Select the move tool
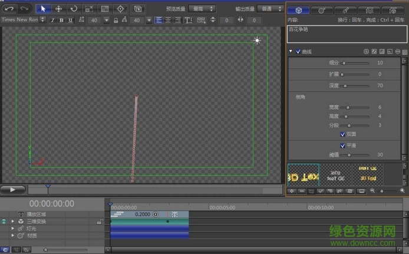 pos(59,9)
